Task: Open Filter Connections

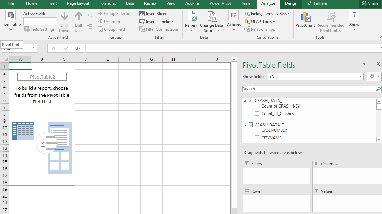Action: (159, 29)
